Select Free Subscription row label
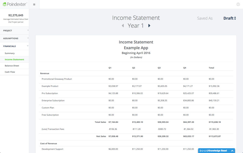Viewport: 243px width, 153px height. [x=50, y=115]
